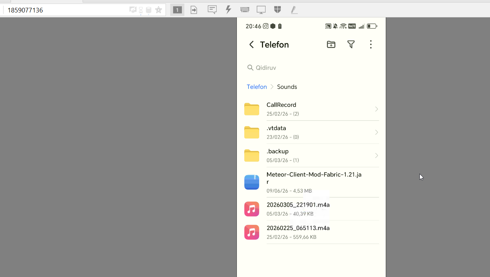
Task: Click the database cylinder icon in address bar
Action: tap(149, 10)
